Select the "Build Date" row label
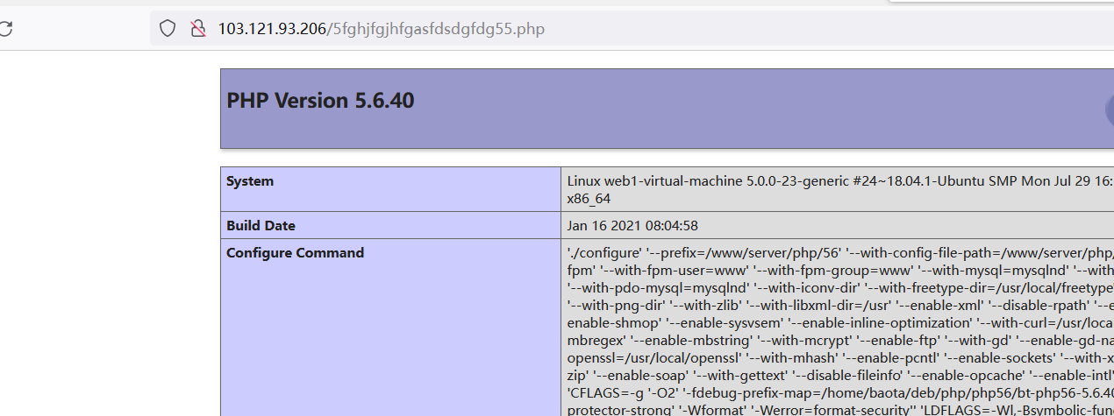1114x416 pixels. (x=261, y=225)
